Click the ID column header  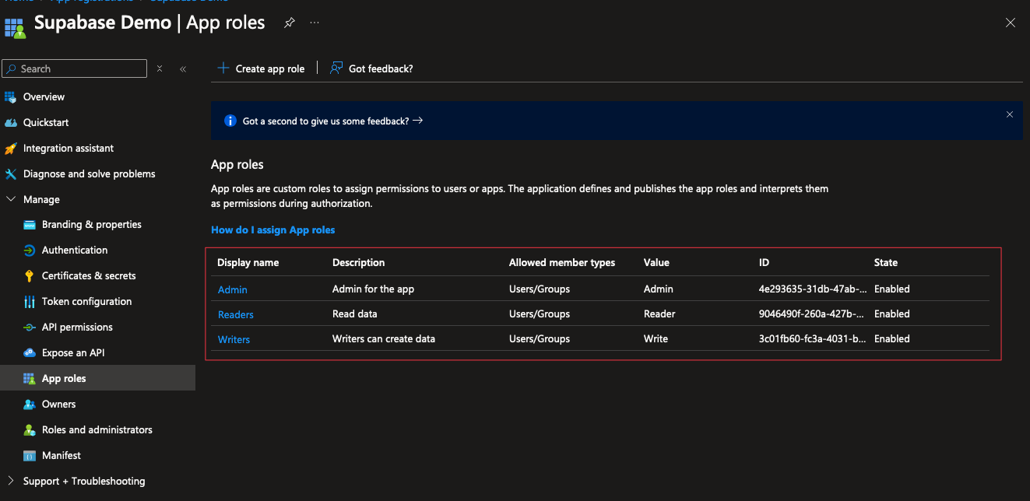click(764, 263)
